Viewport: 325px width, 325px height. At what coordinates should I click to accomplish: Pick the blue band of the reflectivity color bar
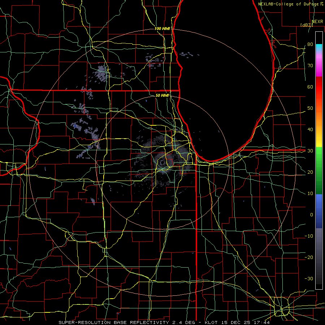pos(319,211)
